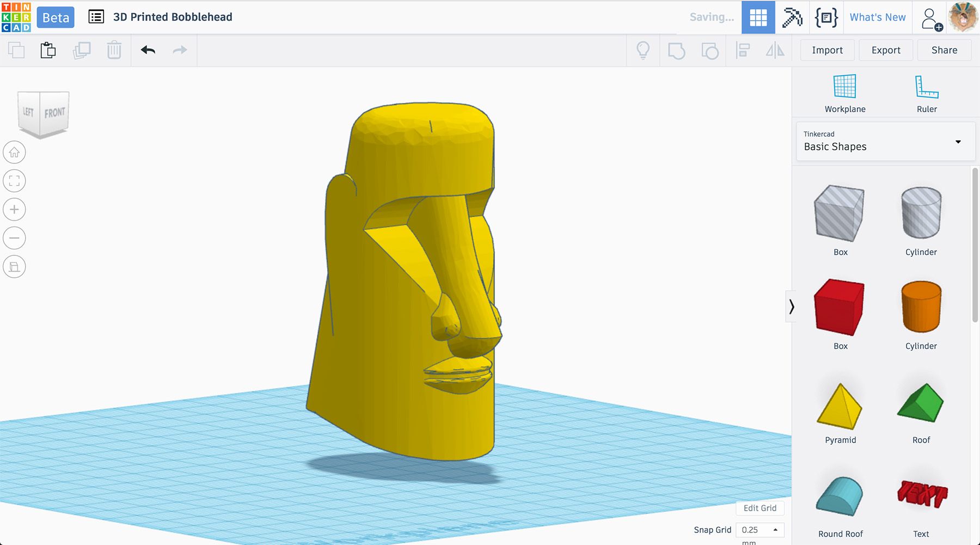Delete the selected shape using trash icon
The image size is (980, 545).
[x=114, y=50]
